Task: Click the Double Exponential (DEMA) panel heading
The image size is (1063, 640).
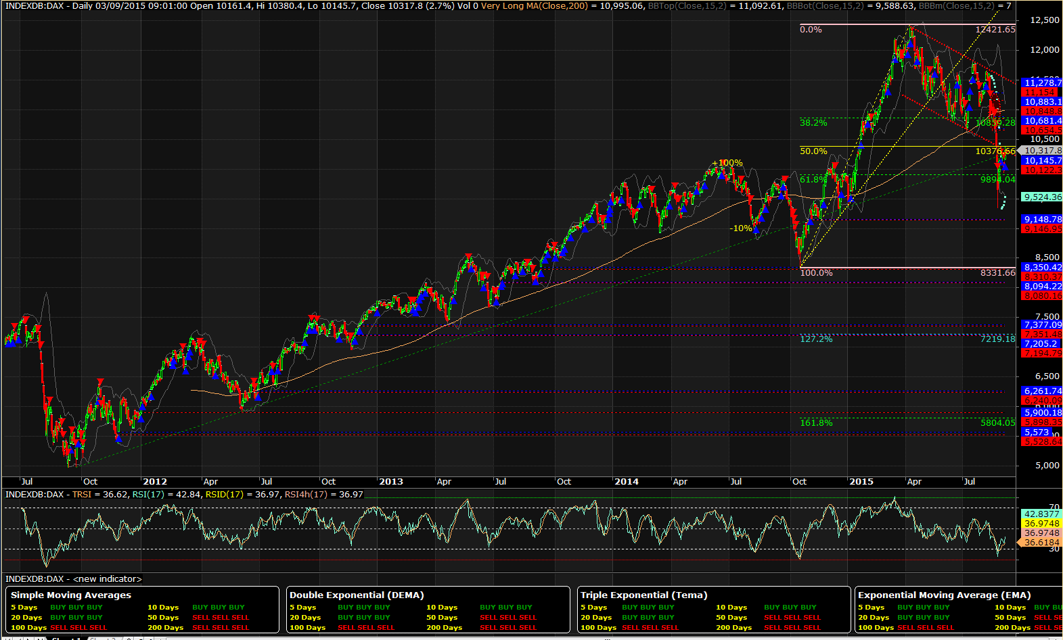Action: click(x=357, y=595)
